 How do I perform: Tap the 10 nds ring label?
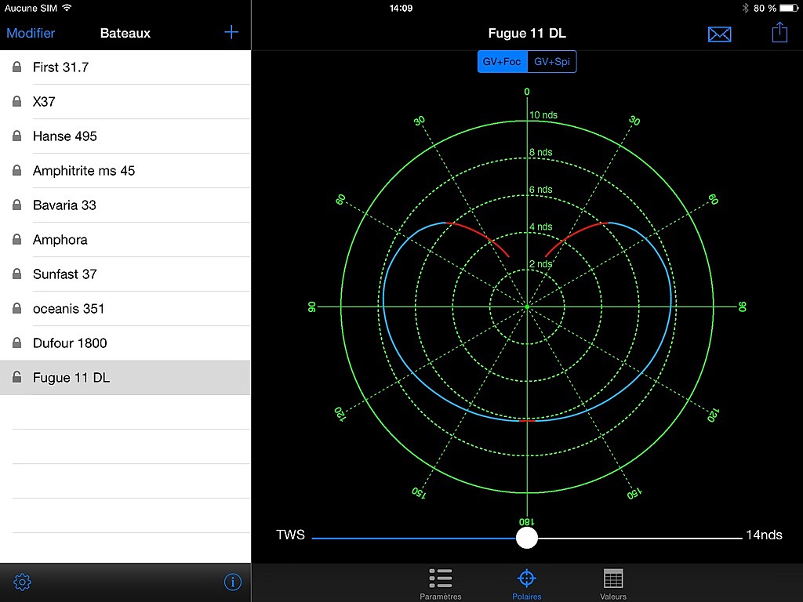click(543, 114)
